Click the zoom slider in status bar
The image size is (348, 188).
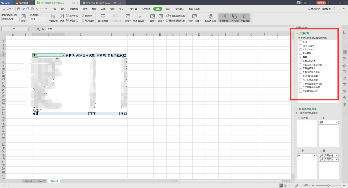[x=328, y=185]
